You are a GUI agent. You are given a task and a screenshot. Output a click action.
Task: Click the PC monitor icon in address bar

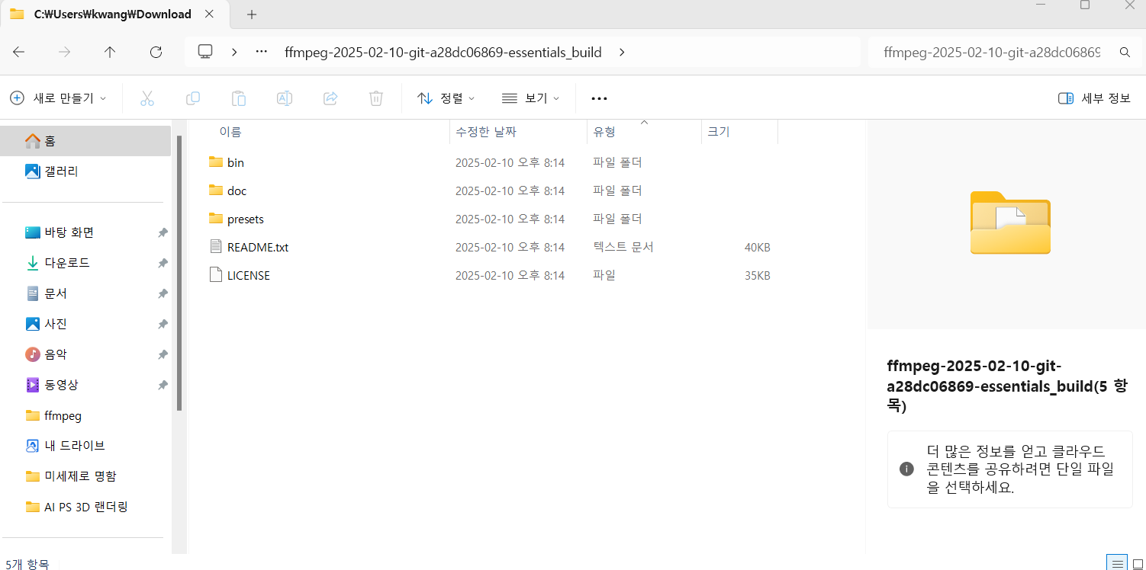(204, 52)
